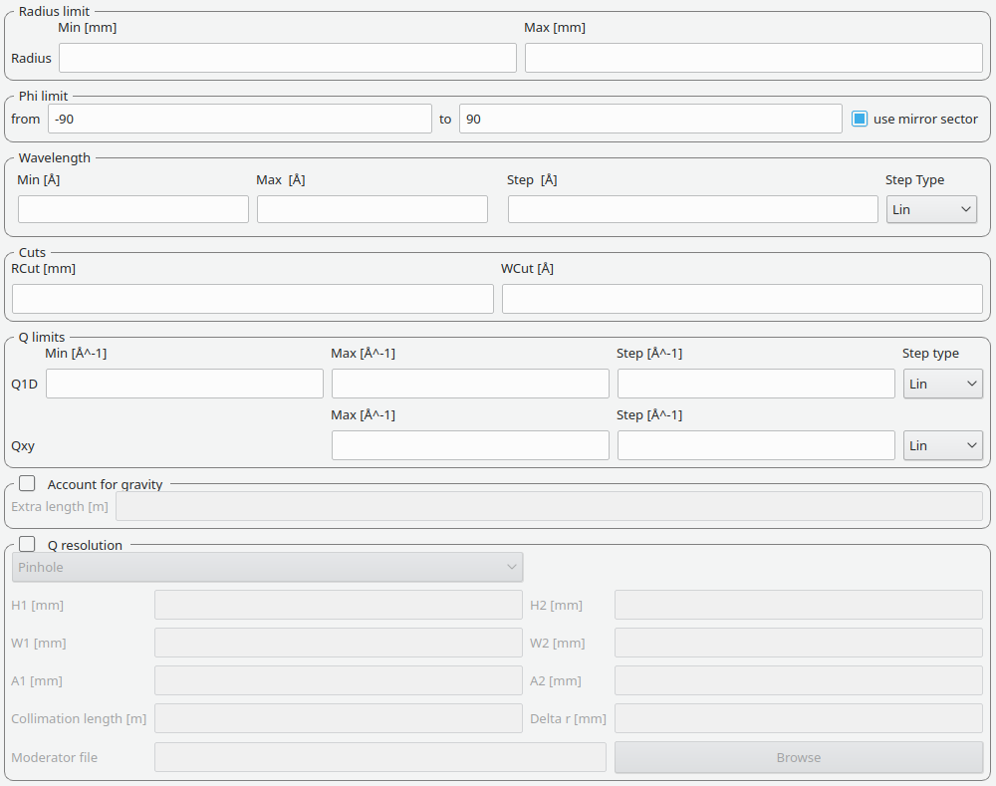Click the Radius Min input field

(287, 58)
